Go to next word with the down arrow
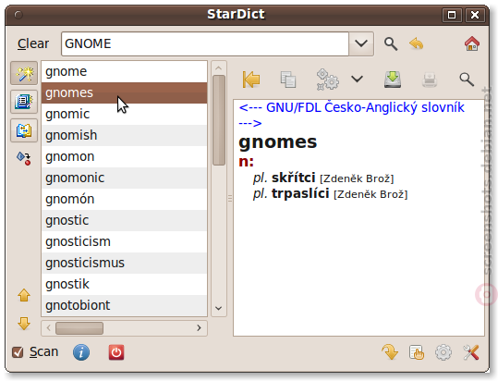 24,324
